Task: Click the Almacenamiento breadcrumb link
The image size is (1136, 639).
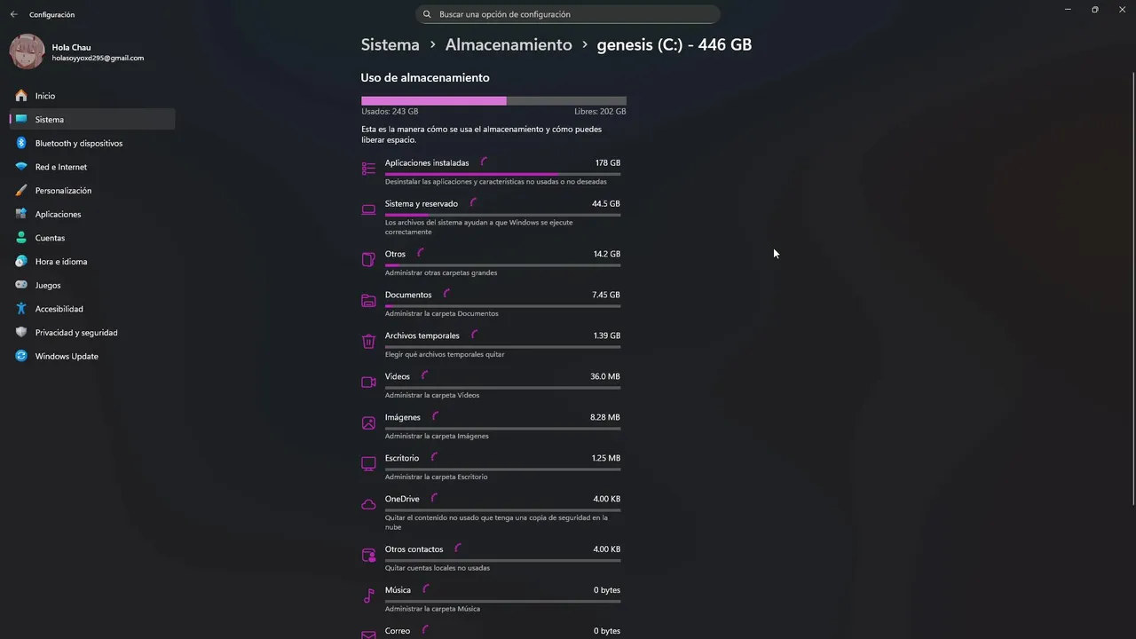Action: point(509,44)
